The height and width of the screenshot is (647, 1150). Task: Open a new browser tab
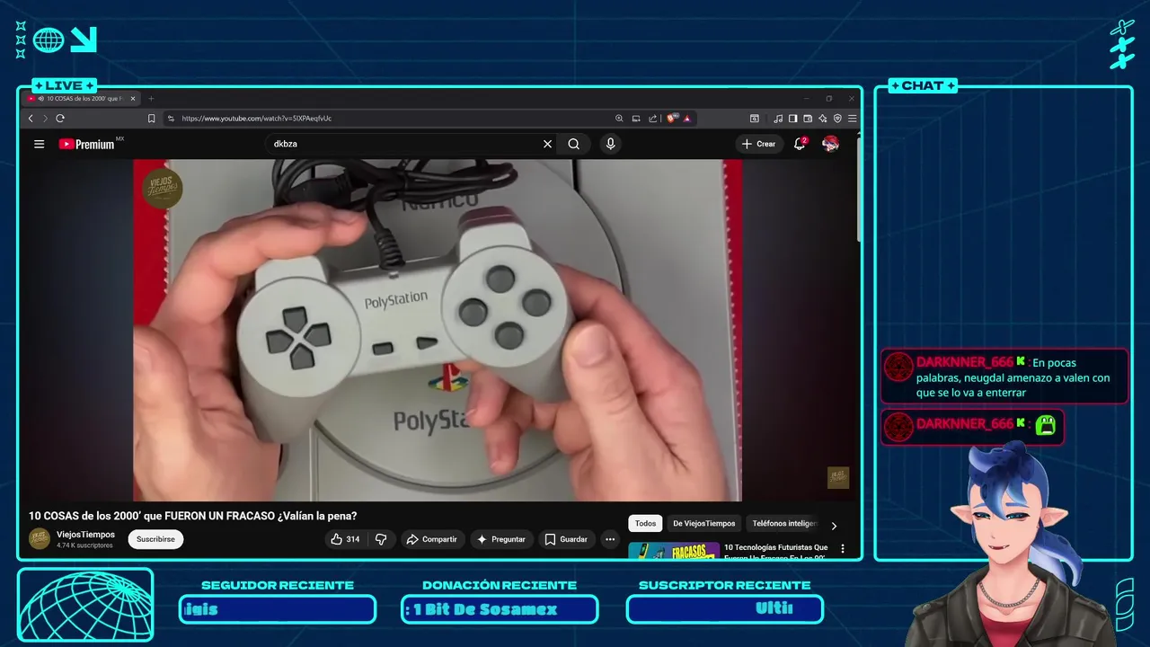[x=151, y=99]
